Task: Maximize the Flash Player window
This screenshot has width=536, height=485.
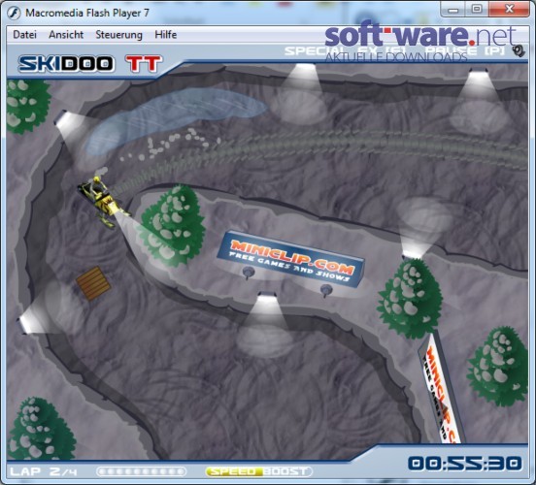Action: (x=477, y=9)
